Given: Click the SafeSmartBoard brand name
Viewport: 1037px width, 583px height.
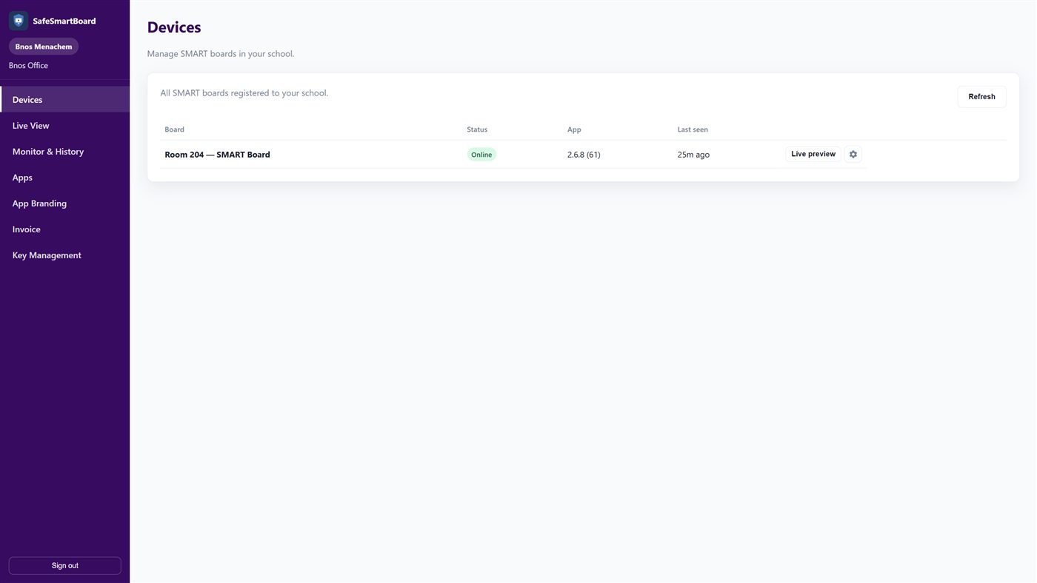Looking at the screenshot, I should click(64, 21).
